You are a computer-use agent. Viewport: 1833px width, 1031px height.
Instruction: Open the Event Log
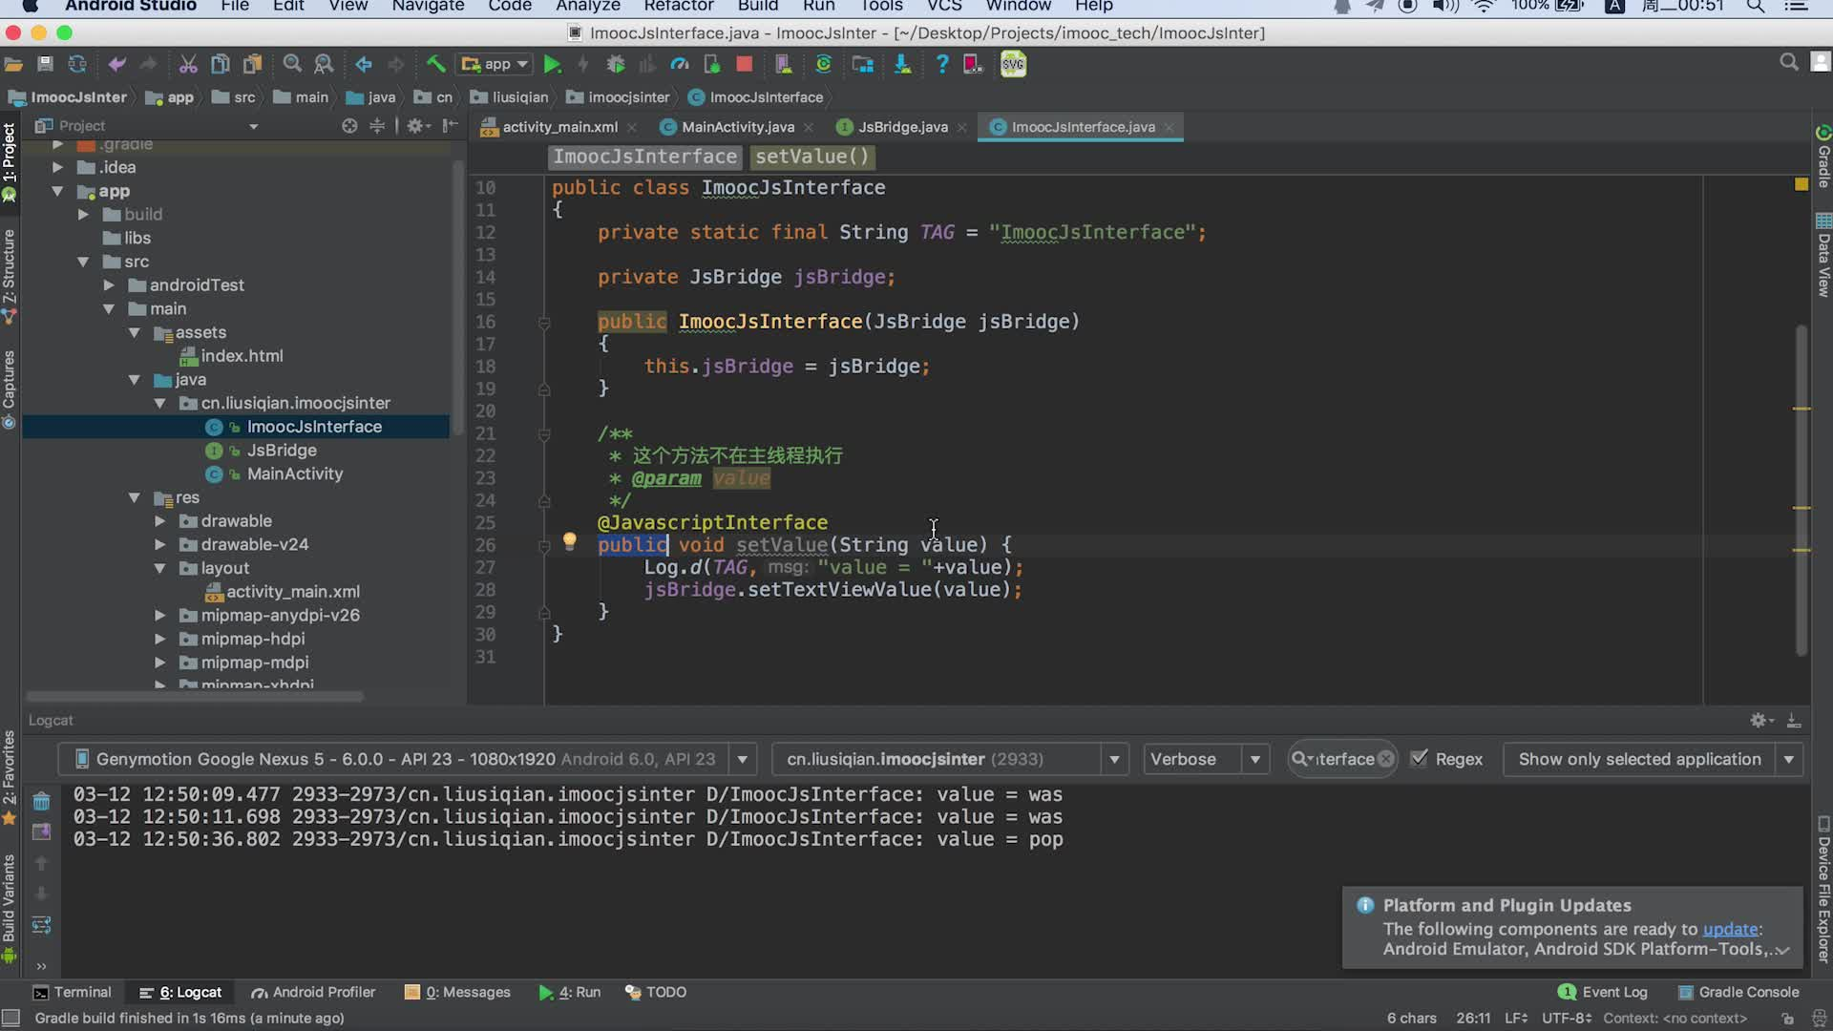pos(1603,993)
